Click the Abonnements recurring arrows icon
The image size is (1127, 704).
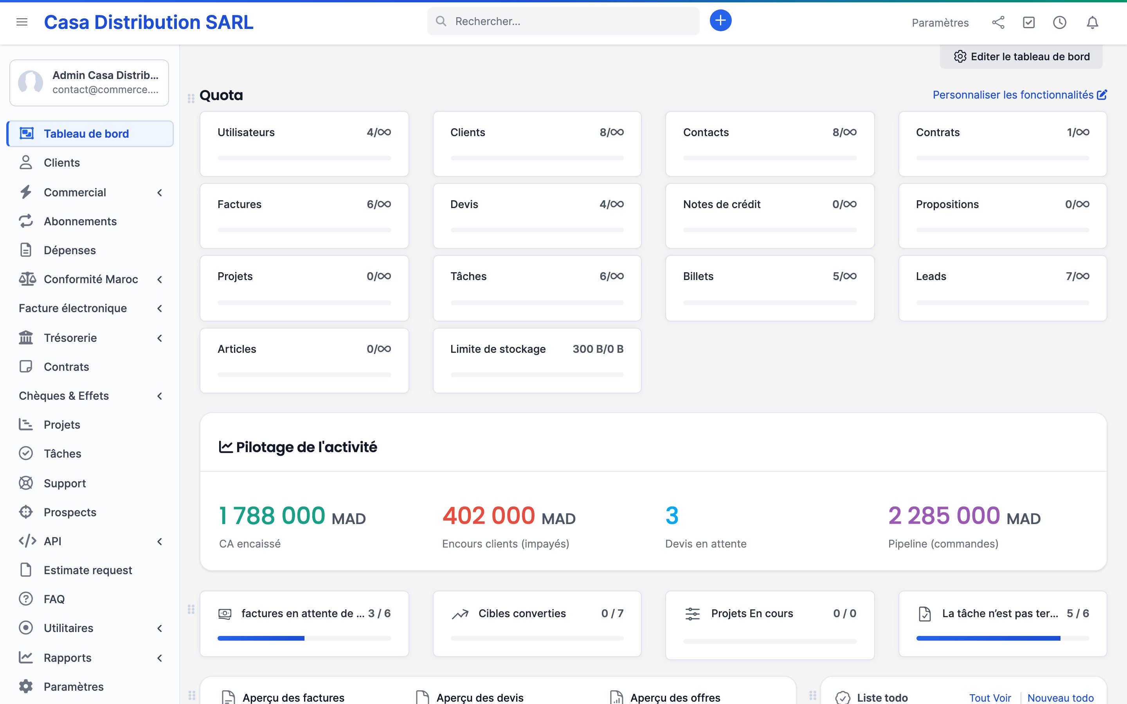[x=26, y=221]
